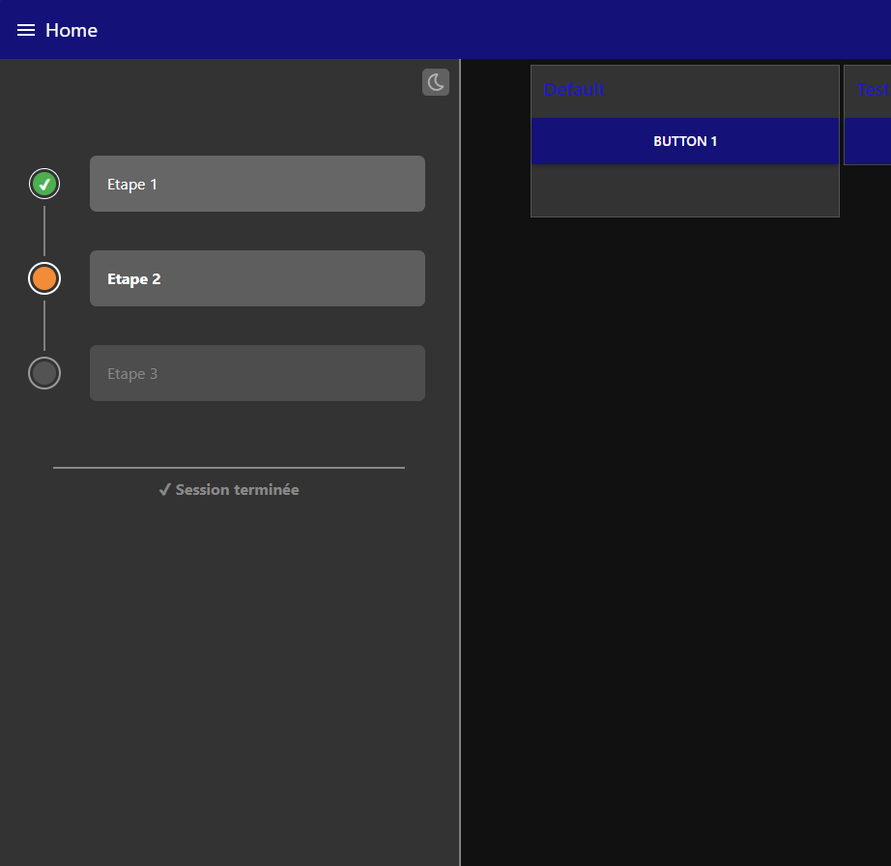Click the empty status circle of Etape 3

pos(44,372)
